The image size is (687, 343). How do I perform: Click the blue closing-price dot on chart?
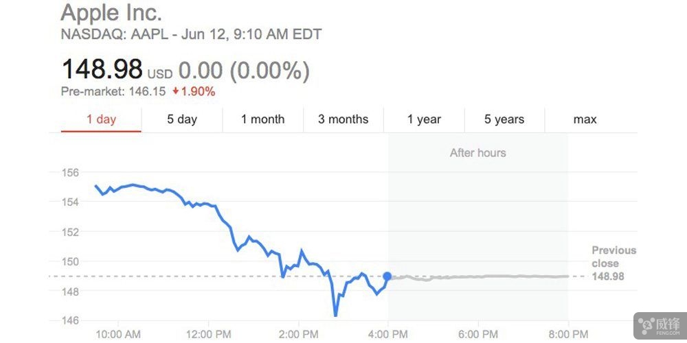(387, 276)
